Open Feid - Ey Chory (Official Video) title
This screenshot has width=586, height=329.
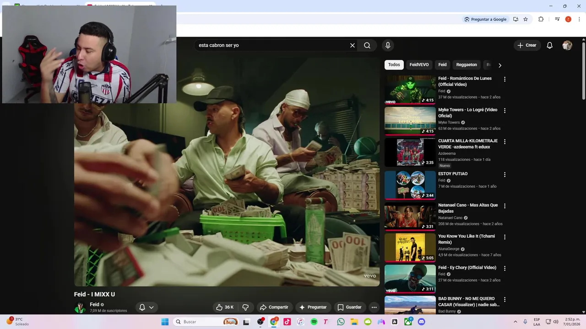(467, 268)
